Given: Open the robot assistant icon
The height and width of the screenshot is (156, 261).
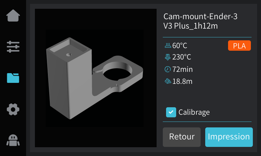Looking at the screenshot, I should 13,140.
